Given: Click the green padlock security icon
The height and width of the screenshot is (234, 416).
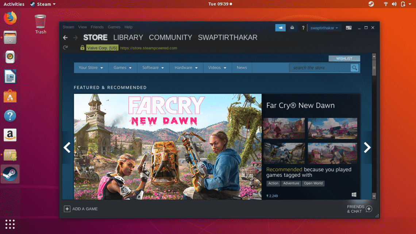Looking at the screenshot, I should click(82, 48).
